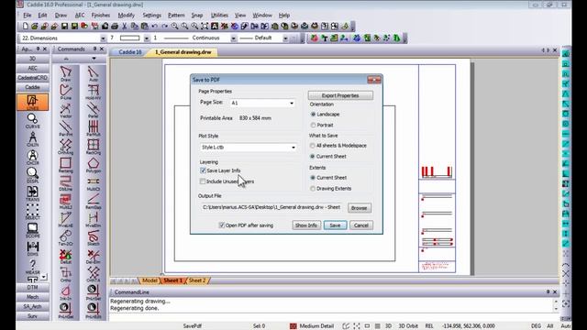Click the Export Properties button
This screenshot has height=330, width=587.
(340, 95)
